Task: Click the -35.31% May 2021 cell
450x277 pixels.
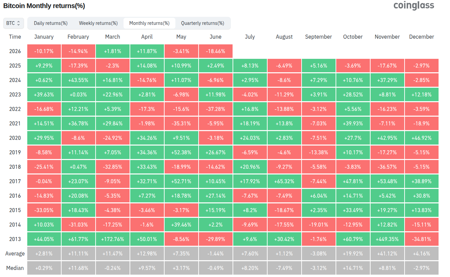Action: (181, 123)
